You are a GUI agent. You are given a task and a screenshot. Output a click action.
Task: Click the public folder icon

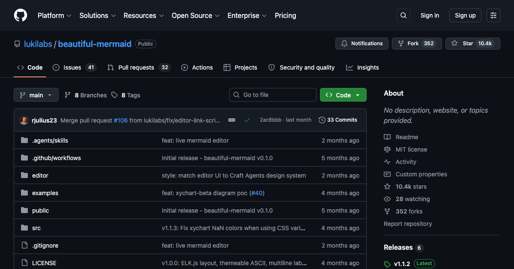(x=24, y=211)
